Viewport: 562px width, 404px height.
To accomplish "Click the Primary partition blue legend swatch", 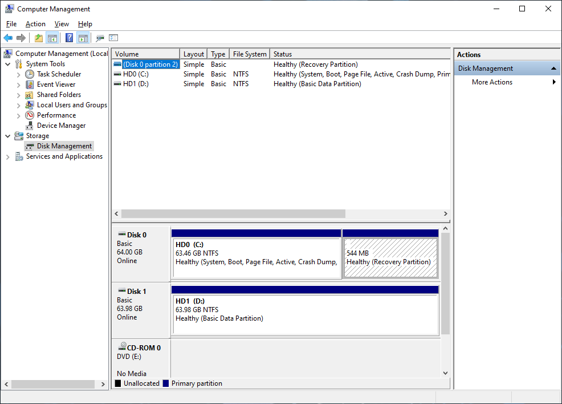I will click(x=166, y=383).
